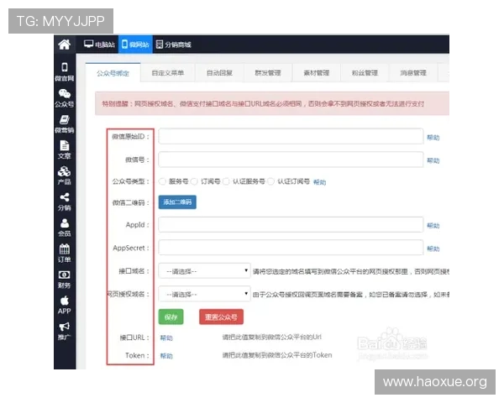This screenshot has height=403, width=504.
Task: Expand the 接口域名 dropdown
Action: pyautogui.click(x=204, y=271)
